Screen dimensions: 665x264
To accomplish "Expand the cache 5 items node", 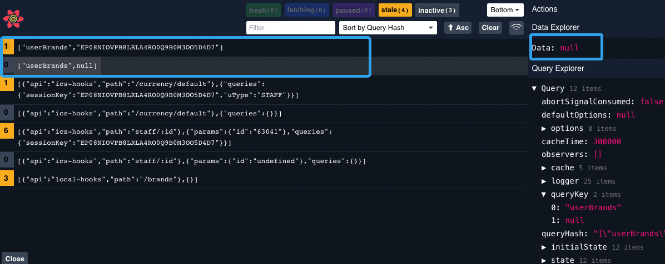I will click(544, 167).
